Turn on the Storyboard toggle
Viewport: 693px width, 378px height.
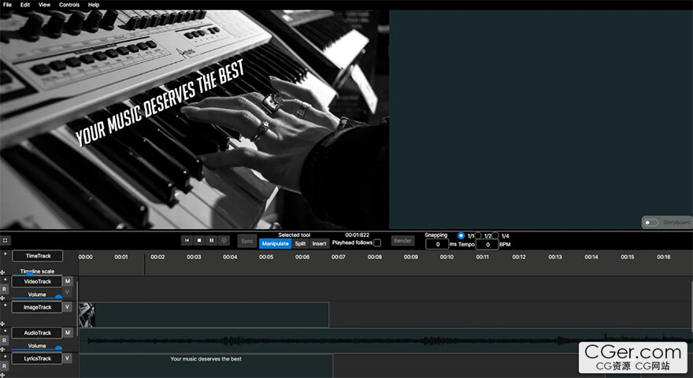pyautogui.click(x=651, y=222)
